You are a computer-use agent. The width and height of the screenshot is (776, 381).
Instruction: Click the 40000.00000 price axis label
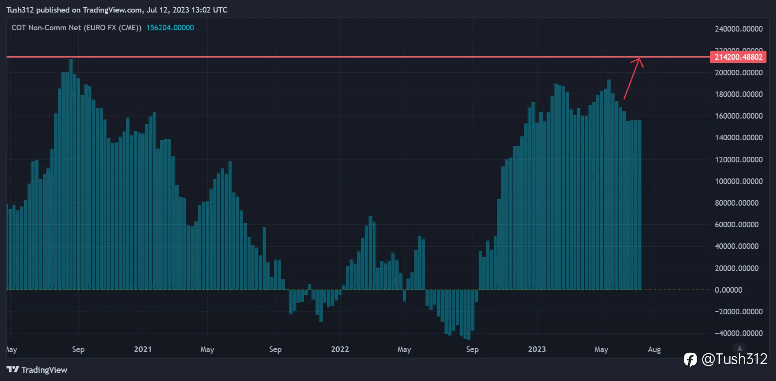pos(737,246)
